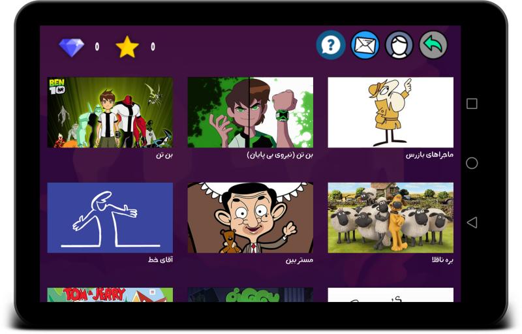Select the آقای خط title label
Screen dimensions: 522x334
click(161, 260)
